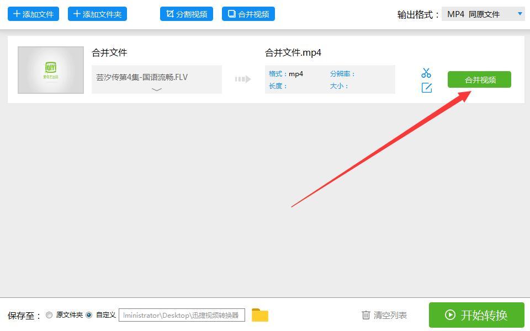
Task: Click the edit pencil icon
Action: 426,88
